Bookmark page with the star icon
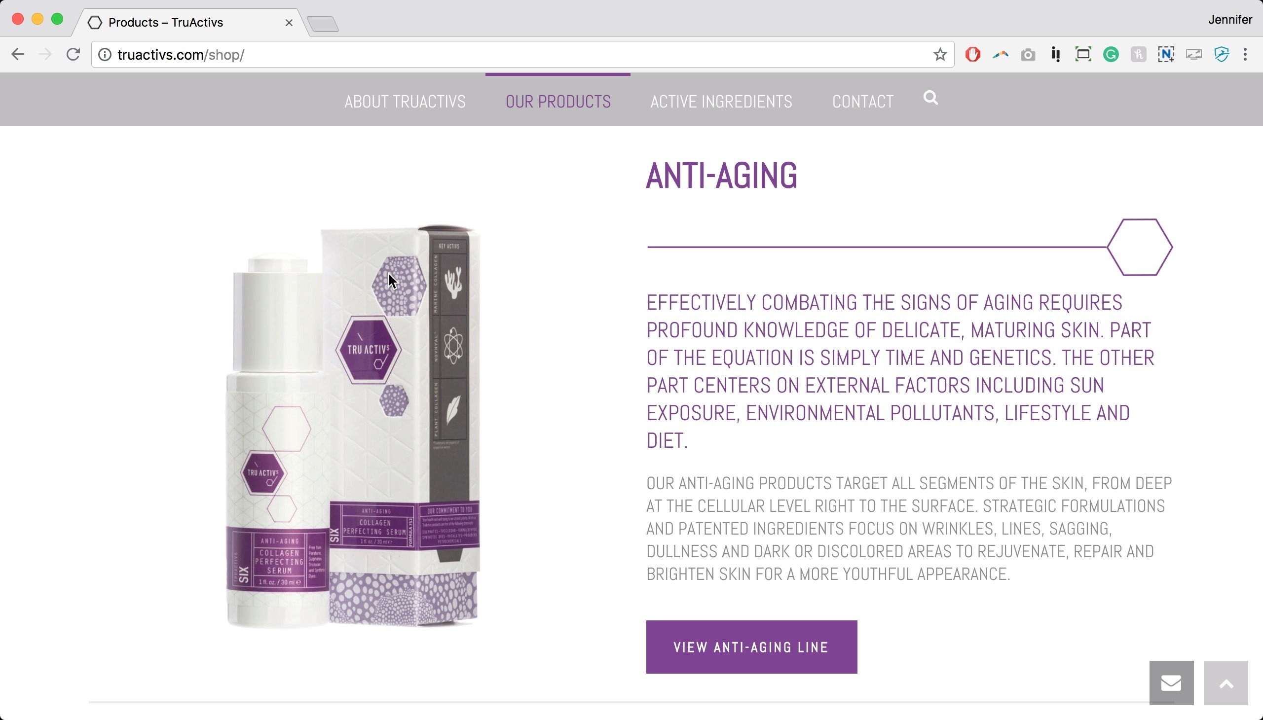The height and width of the screenshot is (720, 1263). pos(940,54)
